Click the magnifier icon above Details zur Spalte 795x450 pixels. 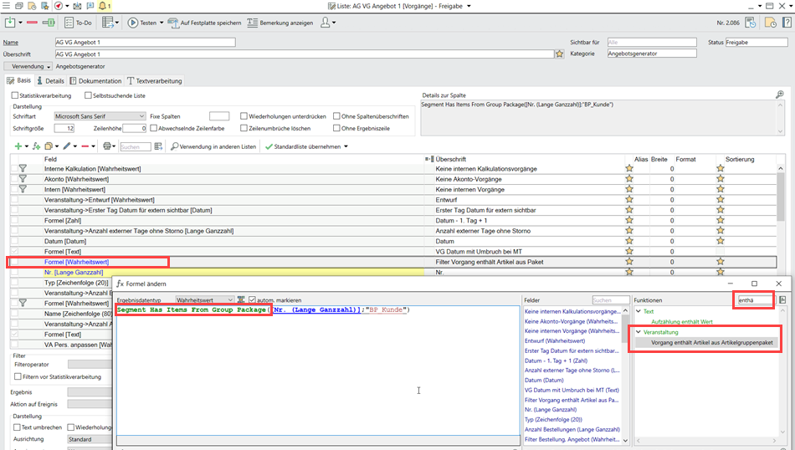click(x=779, y=95)
